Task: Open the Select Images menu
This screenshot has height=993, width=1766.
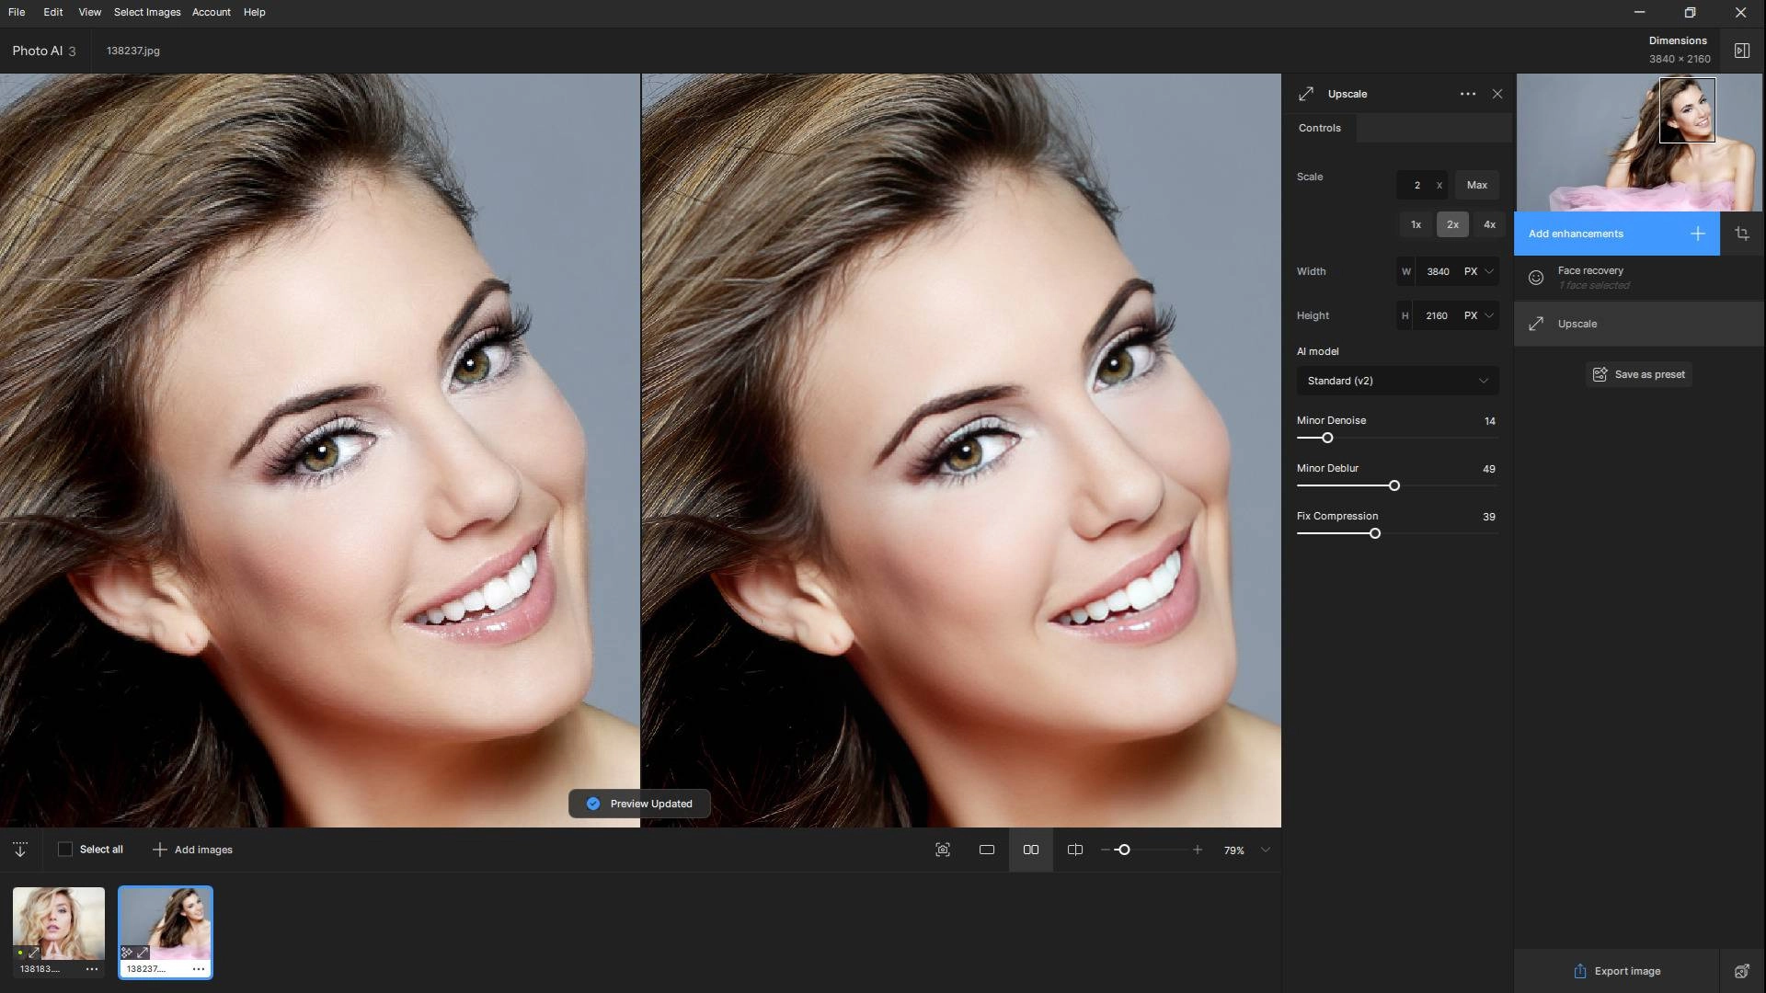Action: point(147,12)
